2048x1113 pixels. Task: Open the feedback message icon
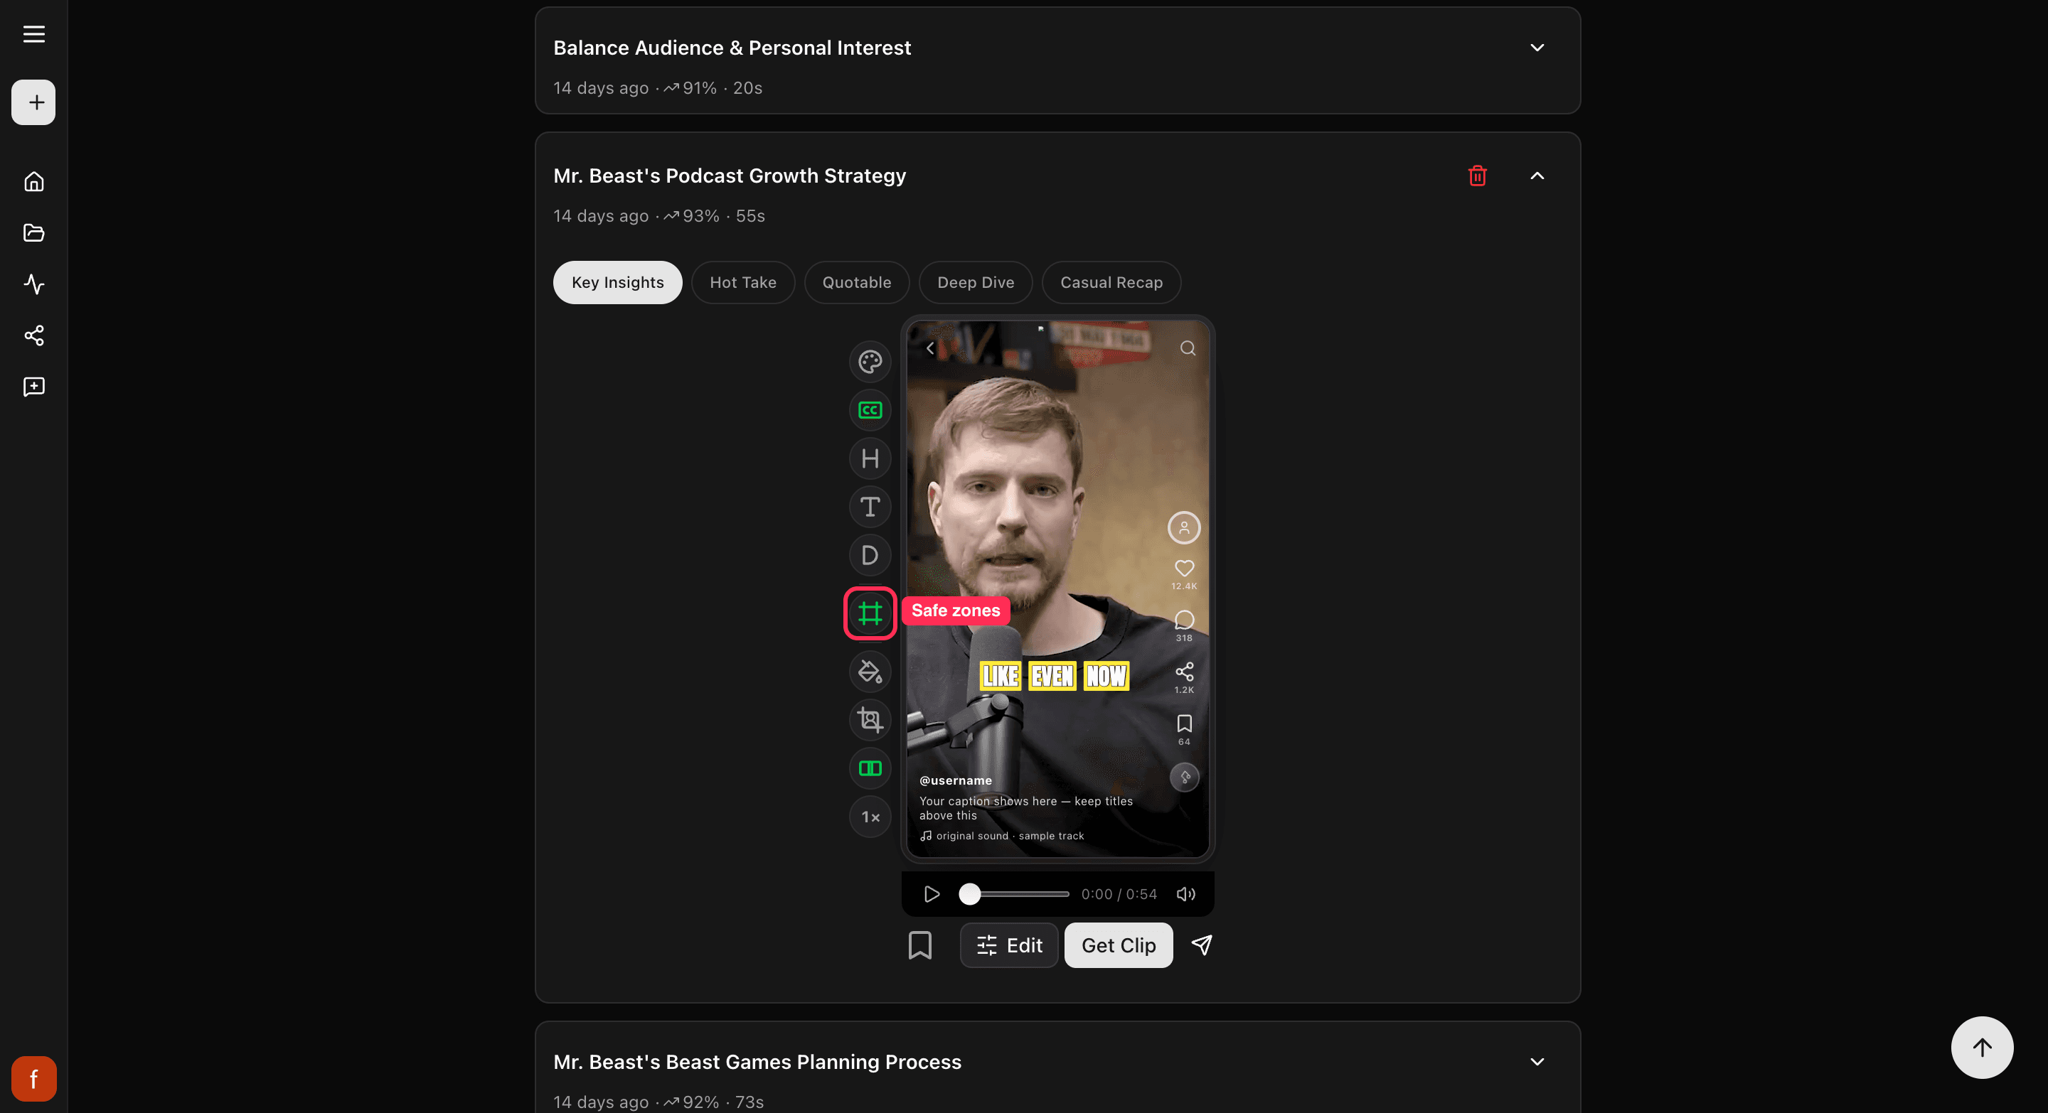pos(33,387)
